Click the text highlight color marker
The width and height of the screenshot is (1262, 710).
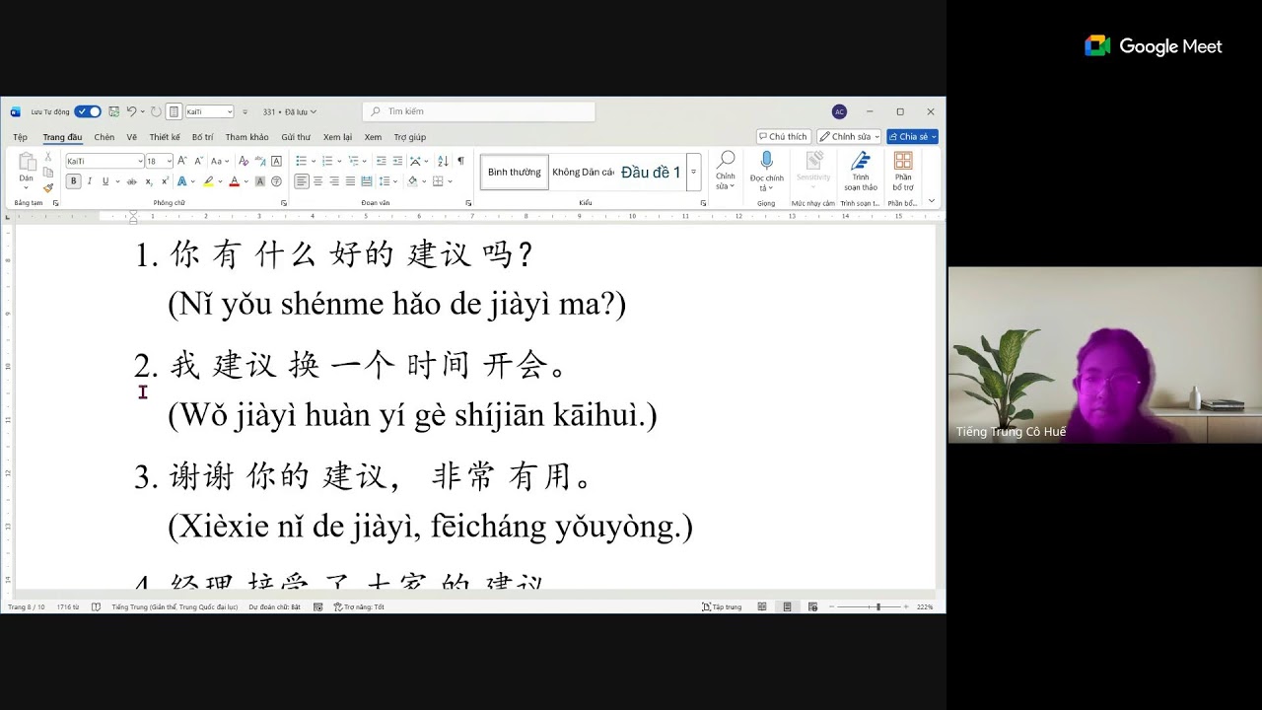pos(207,181)
